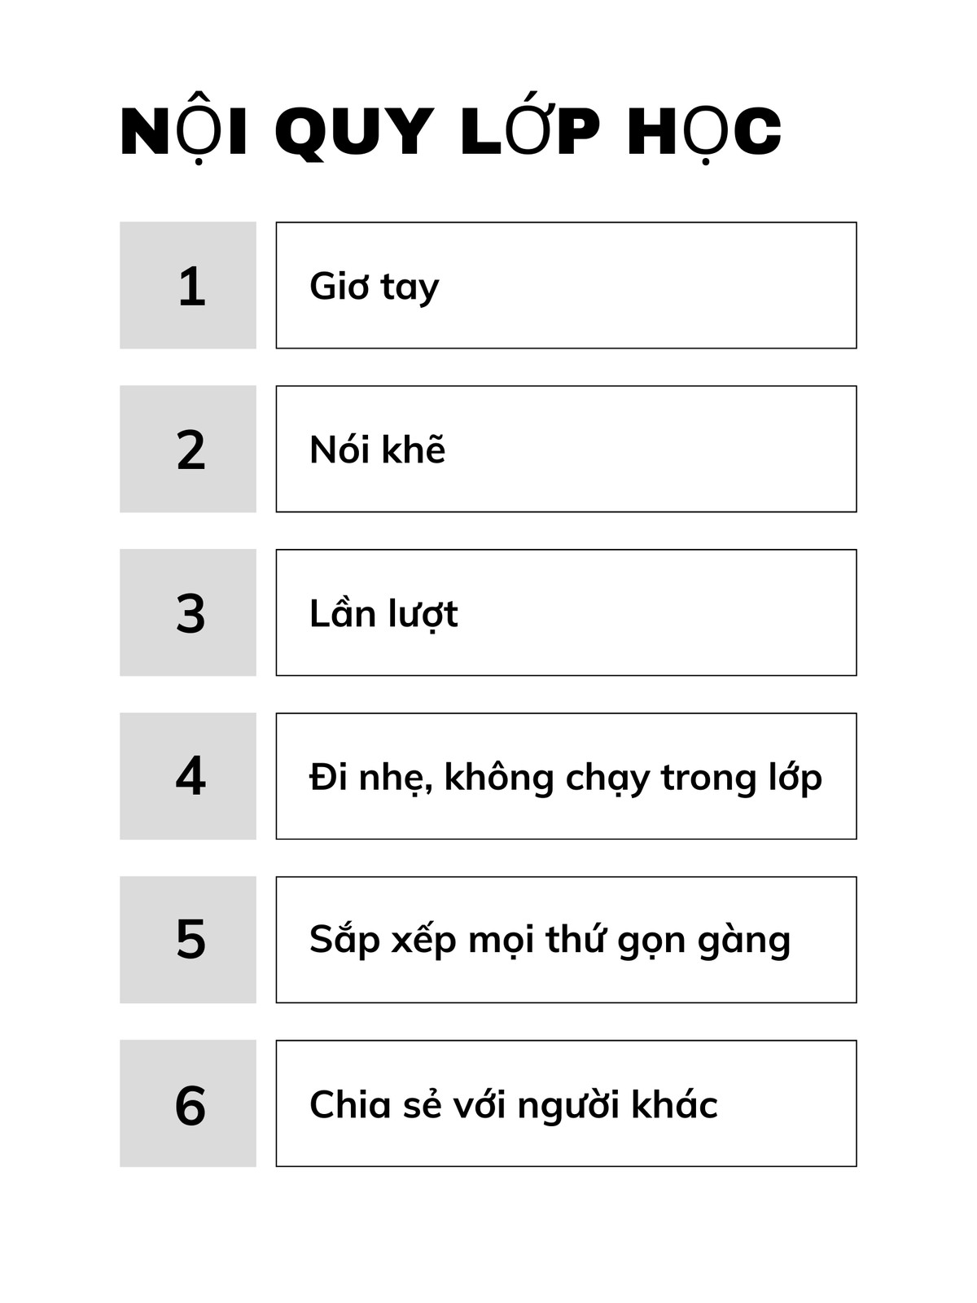
Task: Select the gray number 4 box
Action: click(188, 776)
